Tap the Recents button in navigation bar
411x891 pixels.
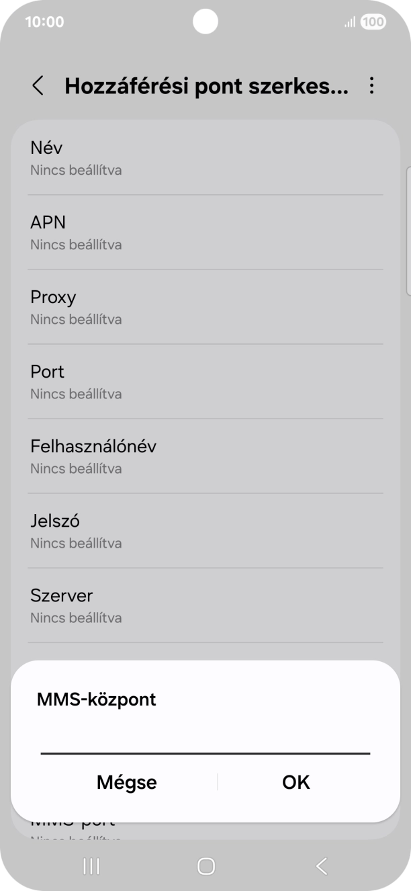90,866
